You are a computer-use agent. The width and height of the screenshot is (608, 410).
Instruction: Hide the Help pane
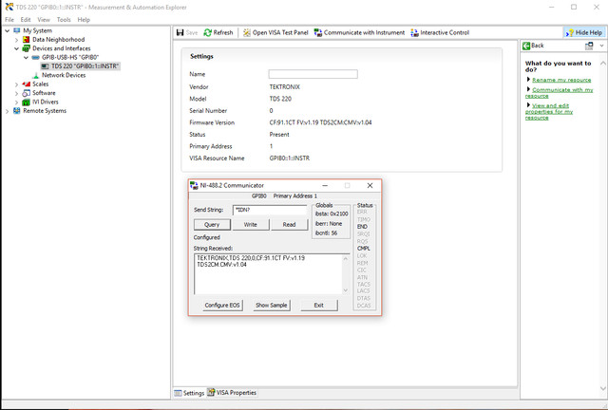click(x=582, y=32)
